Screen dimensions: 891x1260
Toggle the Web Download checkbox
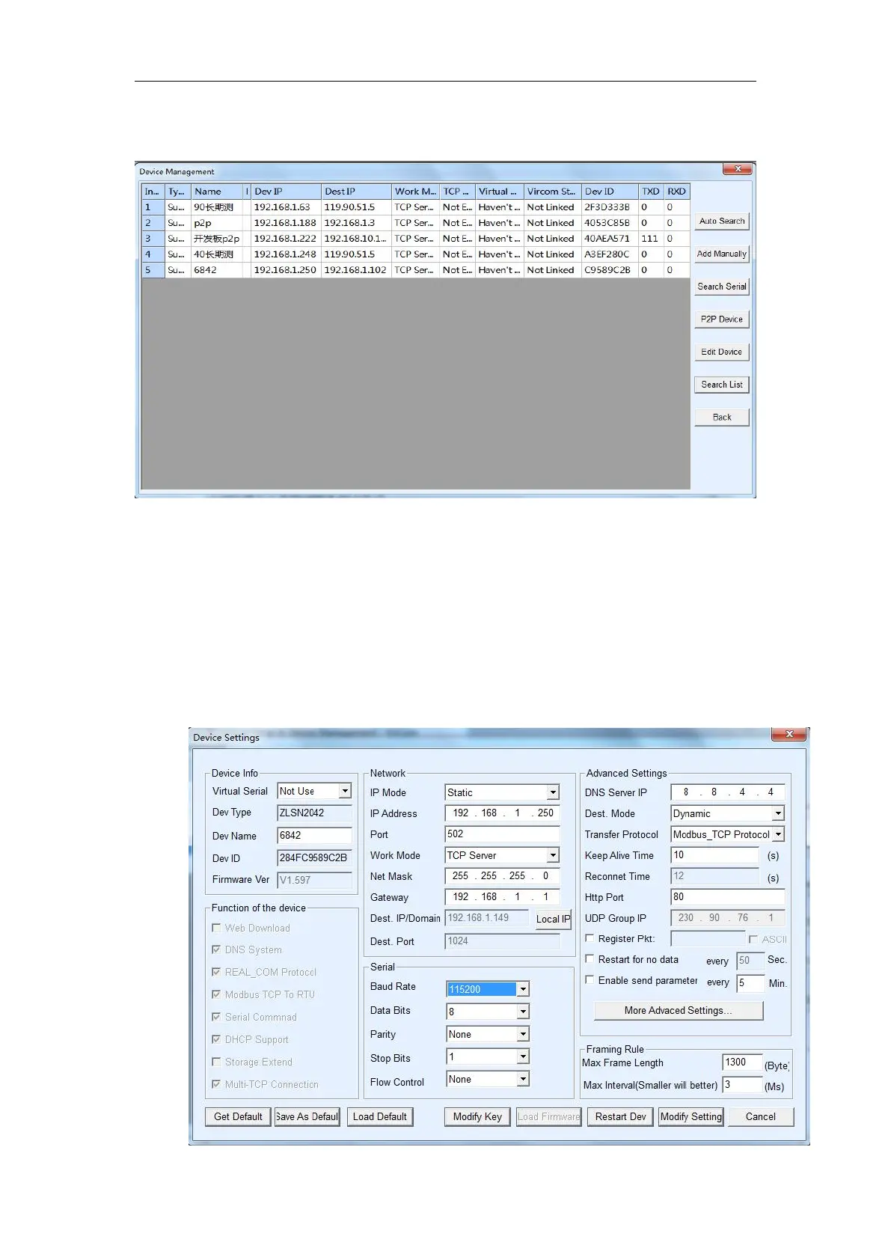point(216,928)
